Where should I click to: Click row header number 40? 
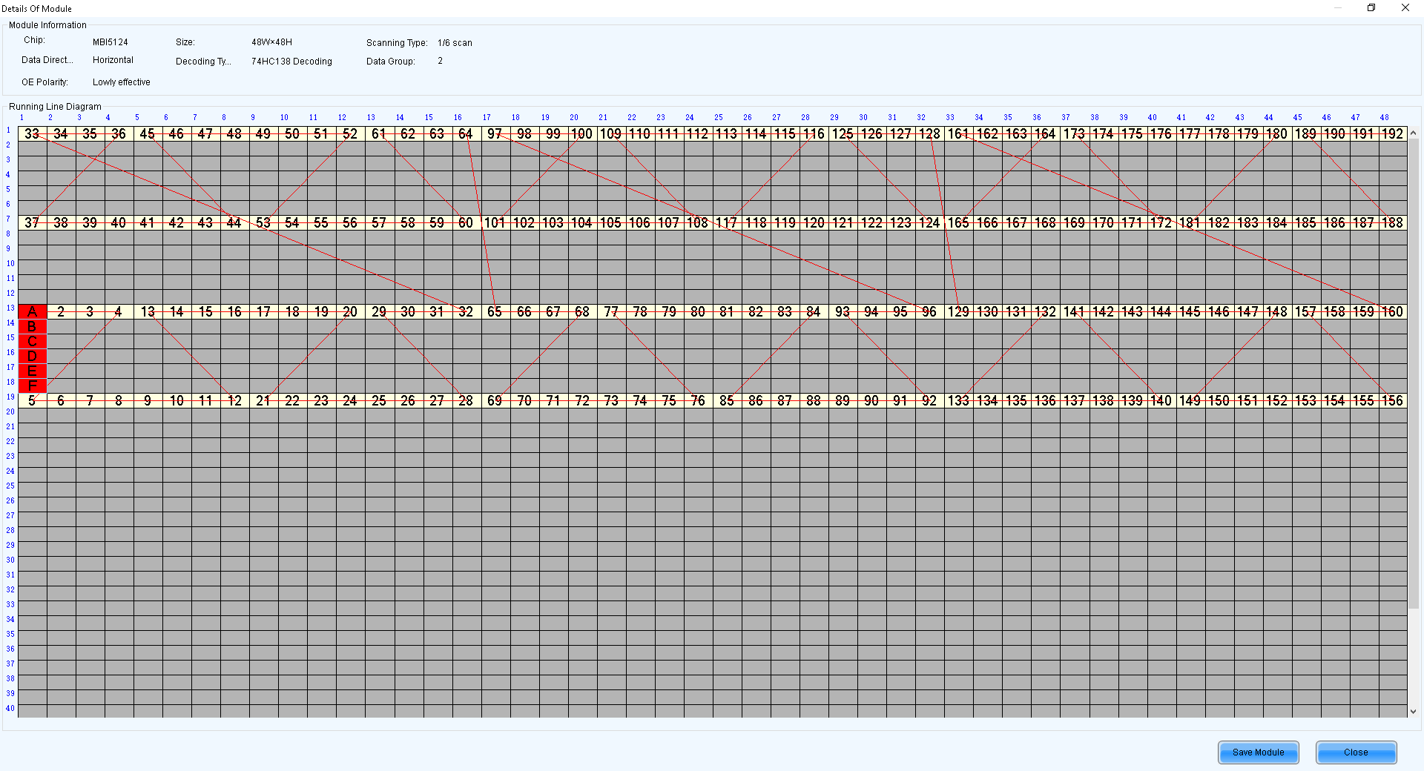10,708
